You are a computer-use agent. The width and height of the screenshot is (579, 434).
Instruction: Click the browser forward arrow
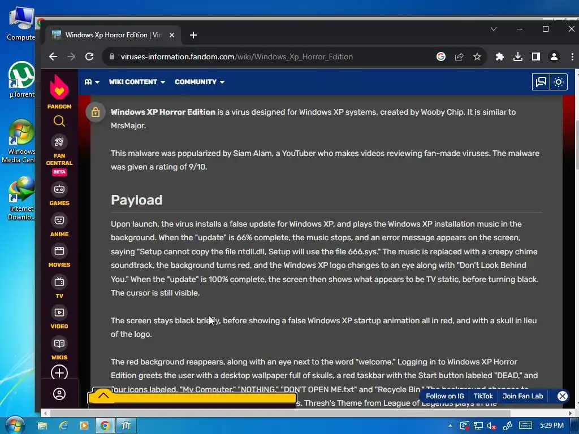click(71, 57)
